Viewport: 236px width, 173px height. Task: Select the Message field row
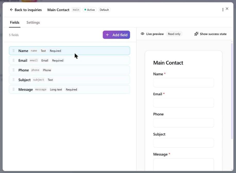tap(69, 89)
